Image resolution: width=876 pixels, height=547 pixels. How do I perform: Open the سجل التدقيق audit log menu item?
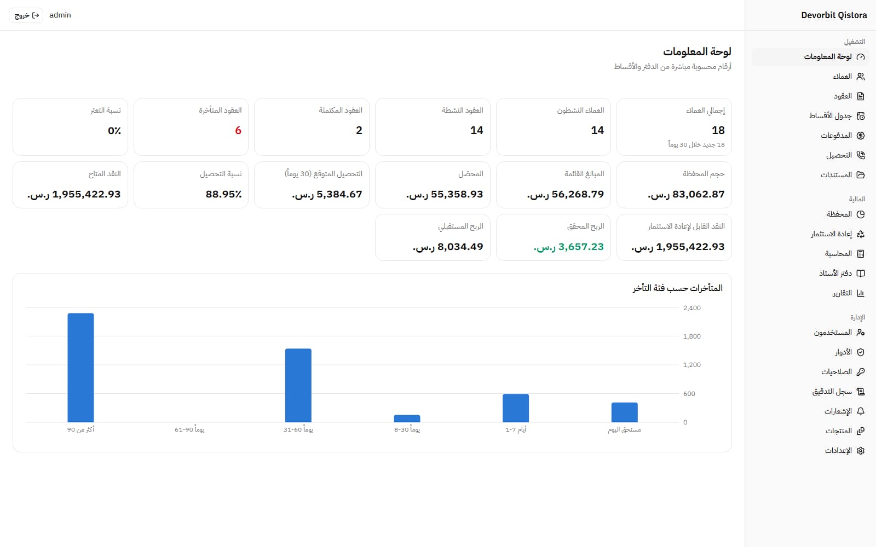click(x=810, y=392)
